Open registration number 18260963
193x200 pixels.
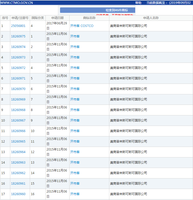pos(18,163)
